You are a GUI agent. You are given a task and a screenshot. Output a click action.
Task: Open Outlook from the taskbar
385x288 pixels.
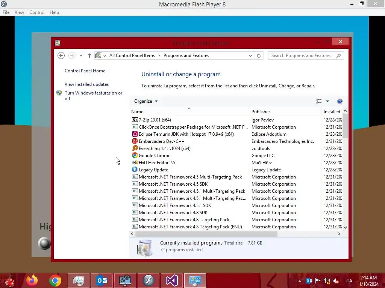pyautogui.click(x=102, y=280)
